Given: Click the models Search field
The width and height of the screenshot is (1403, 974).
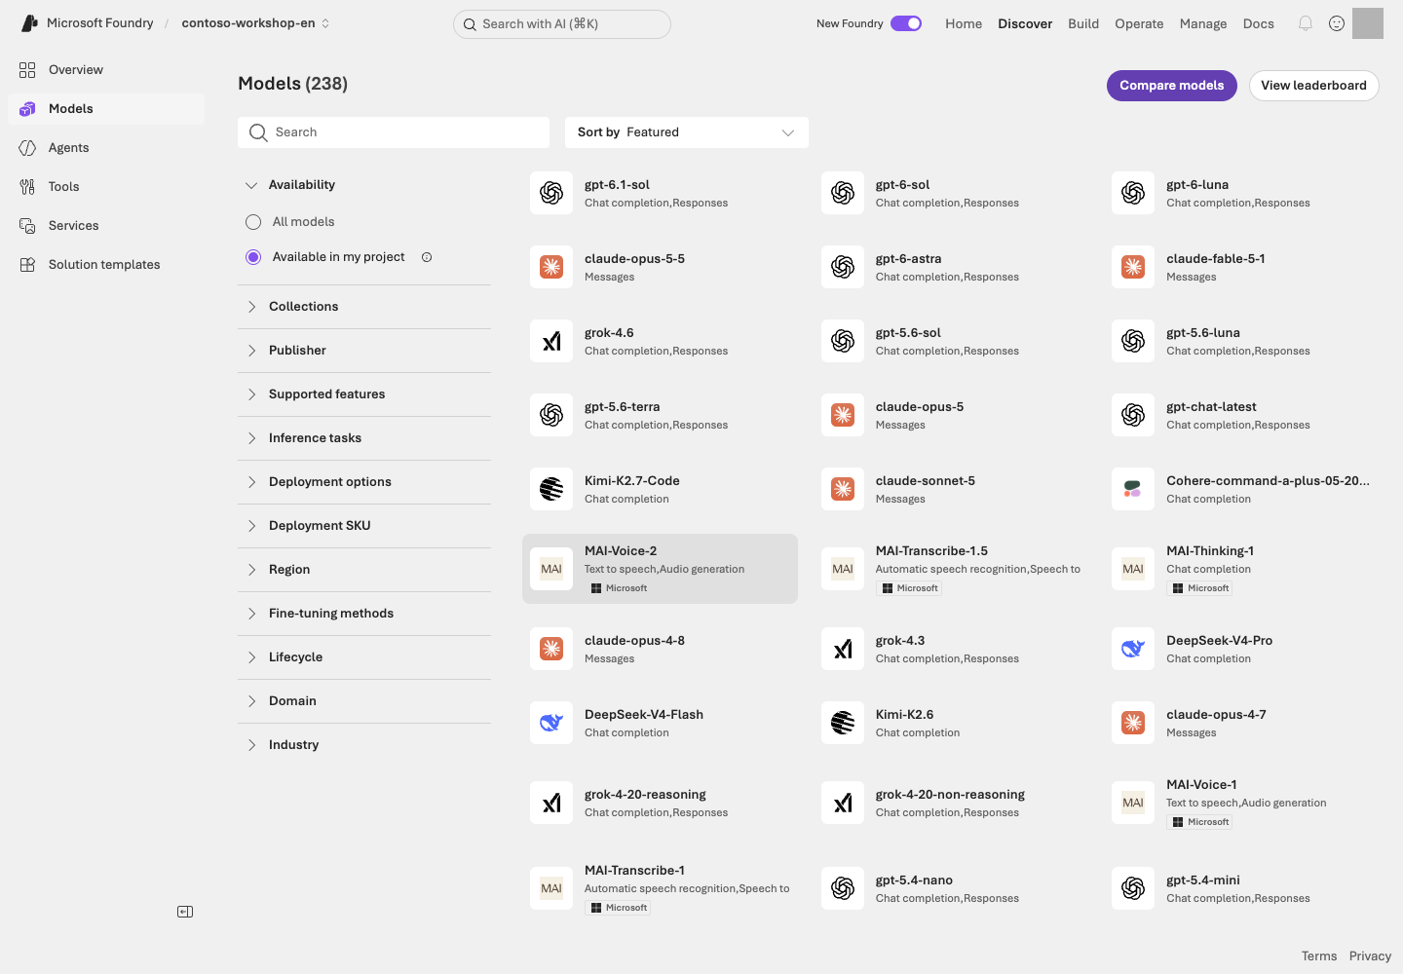Looking at the screenshot, I should click(394, 132).
